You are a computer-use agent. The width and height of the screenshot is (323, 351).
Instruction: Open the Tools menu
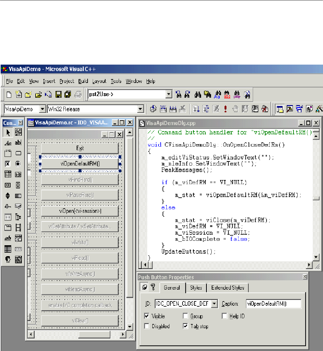point(116,81)
